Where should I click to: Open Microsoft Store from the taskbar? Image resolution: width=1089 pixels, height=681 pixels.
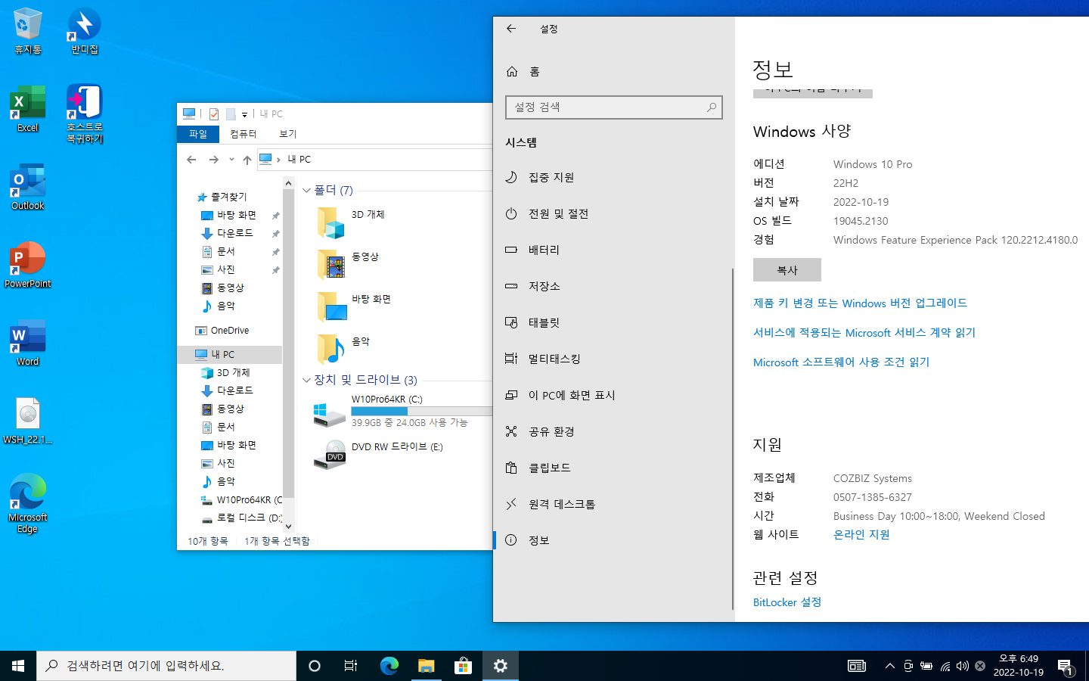tap(463, 666)
